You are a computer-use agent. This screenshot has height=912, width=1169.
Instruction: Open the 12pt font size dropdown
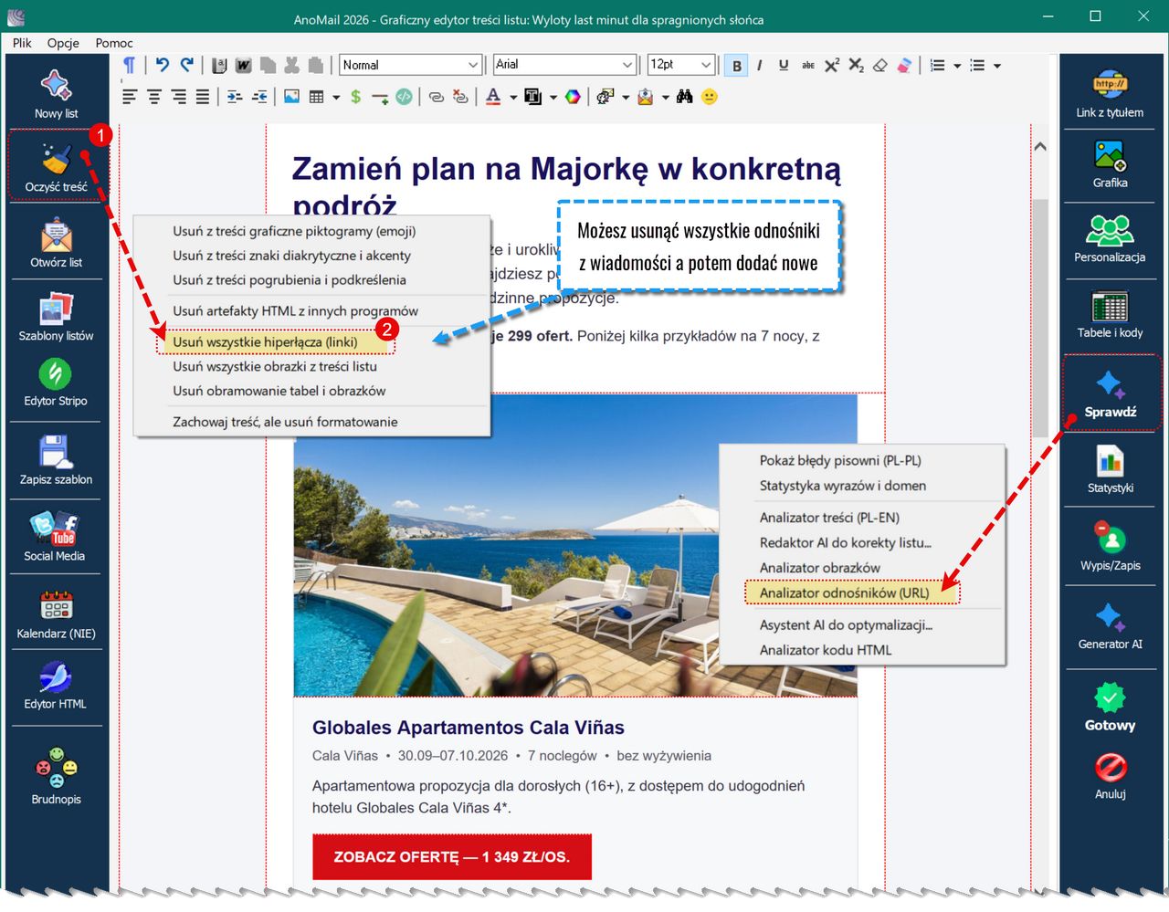pyautogui.click(x=680, y=65)
